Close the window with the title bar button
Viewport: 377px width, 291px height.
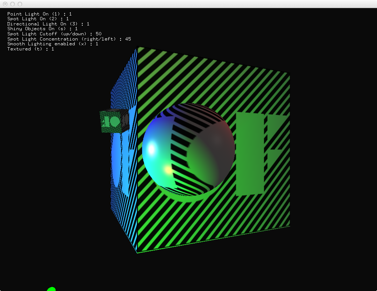[x=5, y=4]
